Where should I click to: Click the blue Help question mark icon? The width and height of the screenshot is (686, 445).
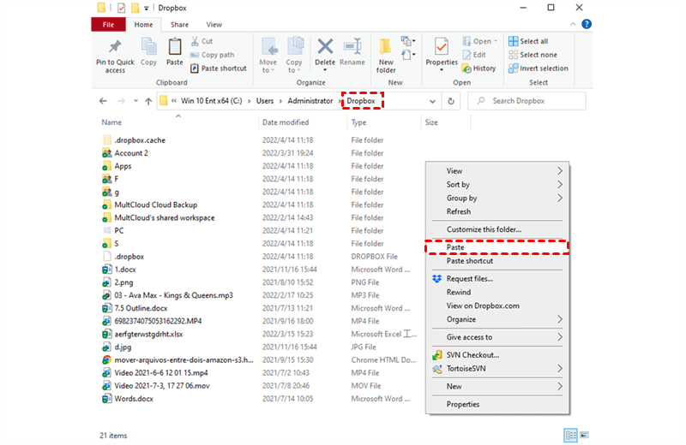tap(587, 24)
